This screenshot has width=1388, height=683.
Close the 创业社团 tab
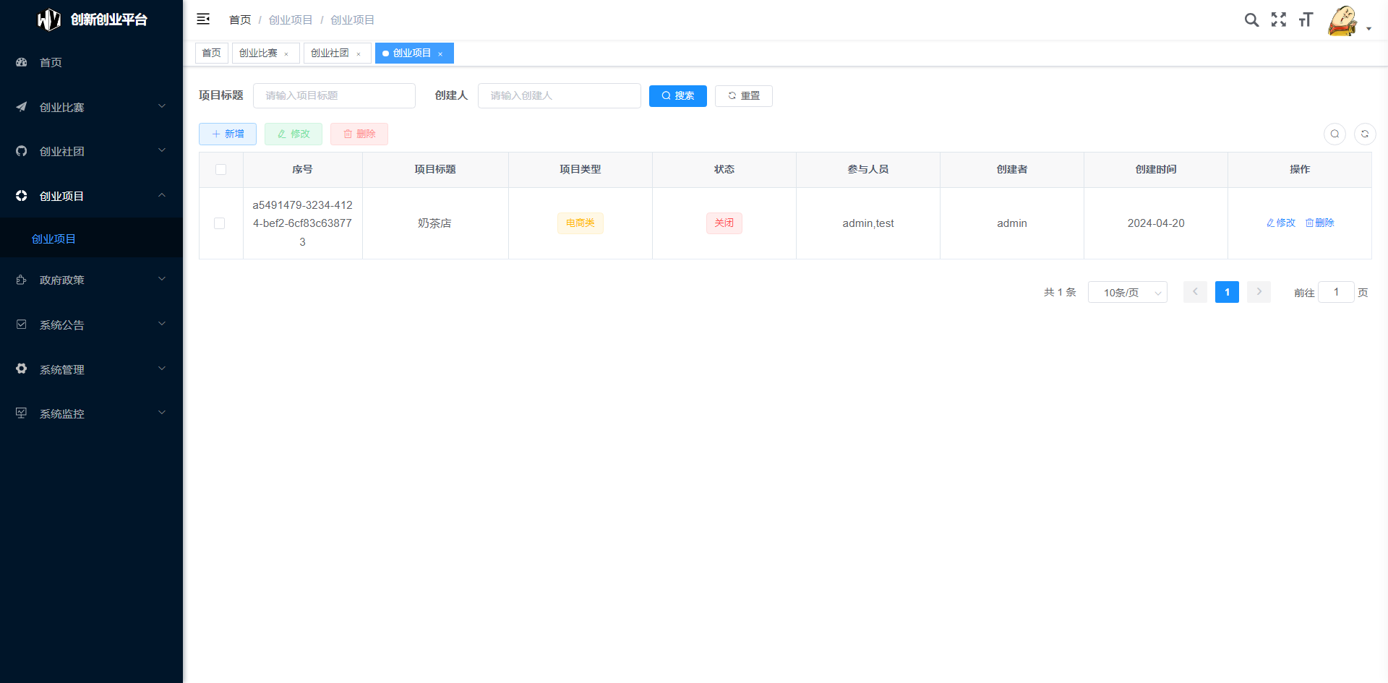pos(358,54)
